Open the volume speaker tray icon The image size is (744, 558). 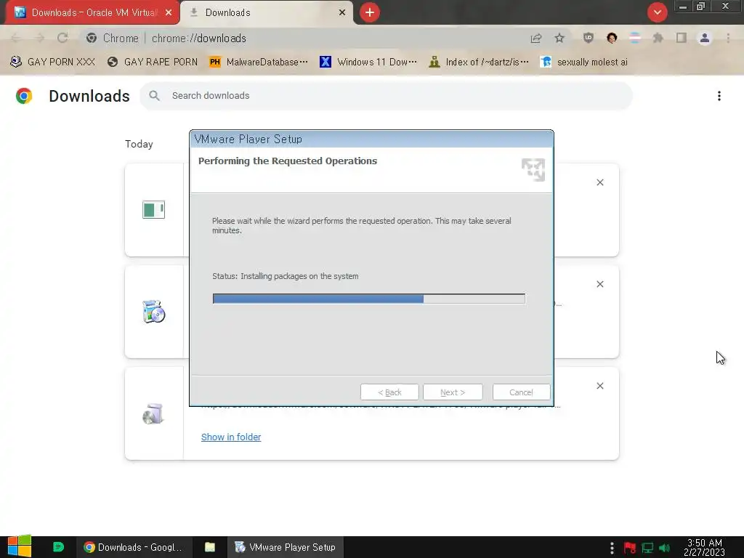pos(664,548)
